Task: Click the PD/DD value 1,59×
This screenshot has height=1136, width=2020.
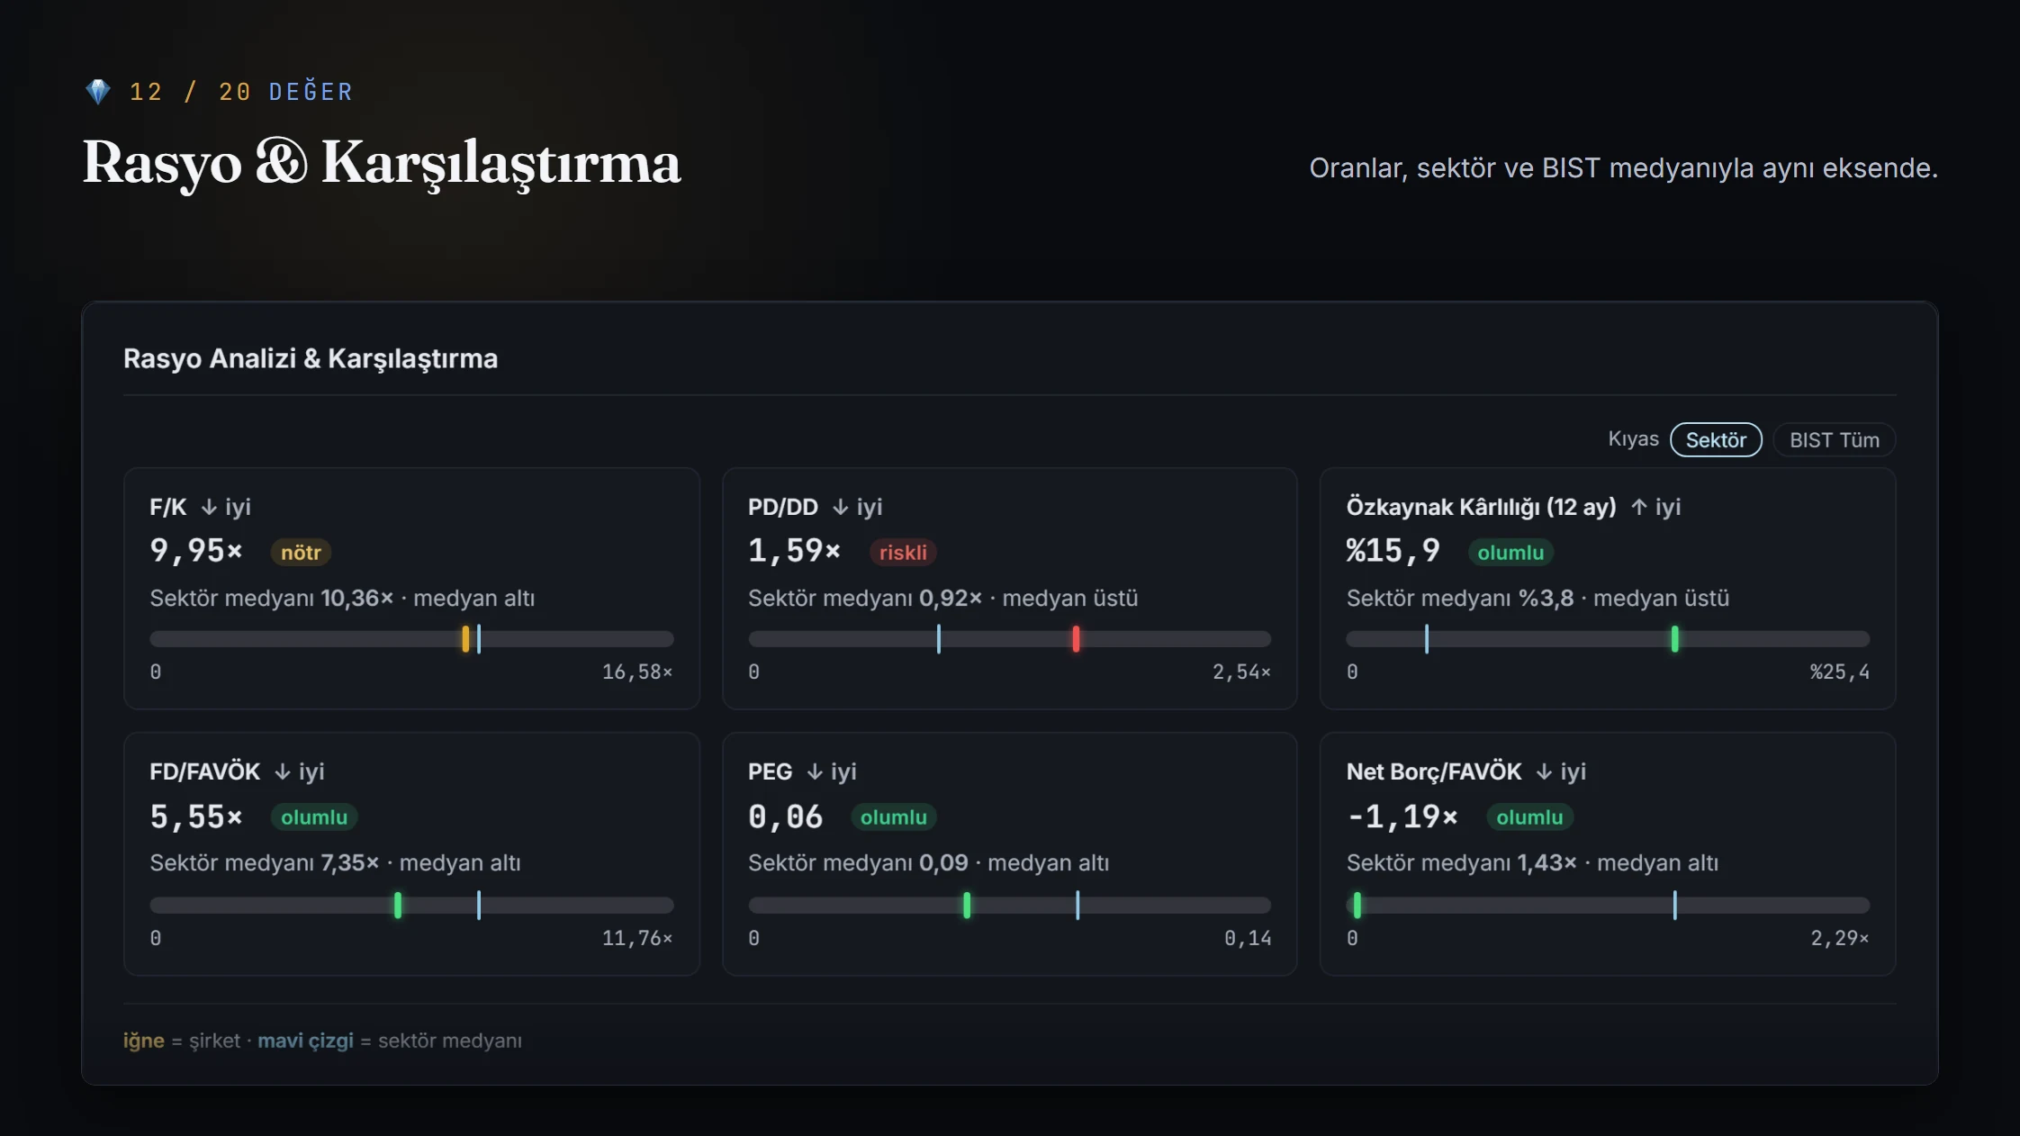Action: (x=794, y=551)
